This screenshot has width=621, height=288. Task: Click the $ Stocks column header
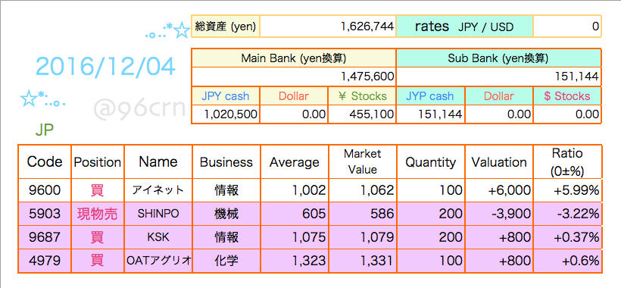pyautogui.click(x=567, y=95)
